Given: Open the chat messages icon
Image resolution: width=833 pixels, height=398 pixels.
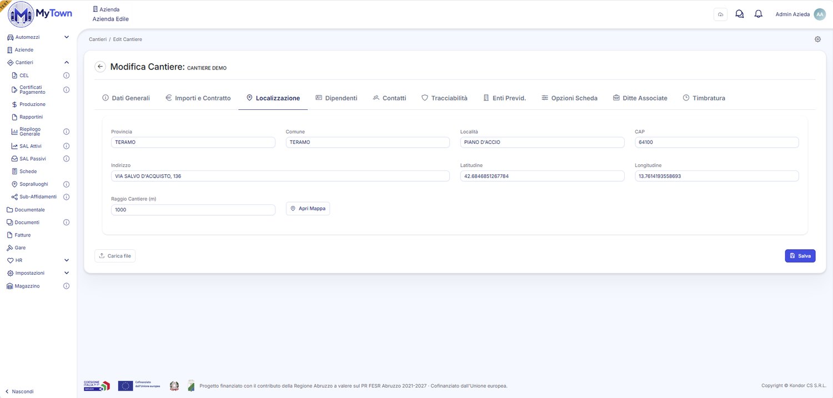Looking at the screenshot, I should click(x=739, y=14).
